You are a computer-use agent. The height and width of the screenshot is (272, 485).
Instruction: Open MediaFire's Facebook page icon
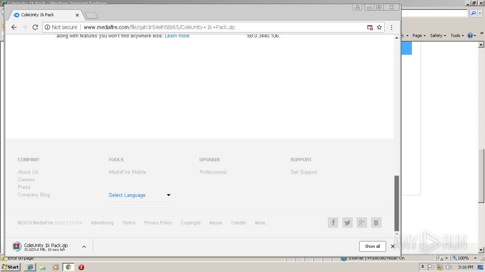(x=333, y=223)
